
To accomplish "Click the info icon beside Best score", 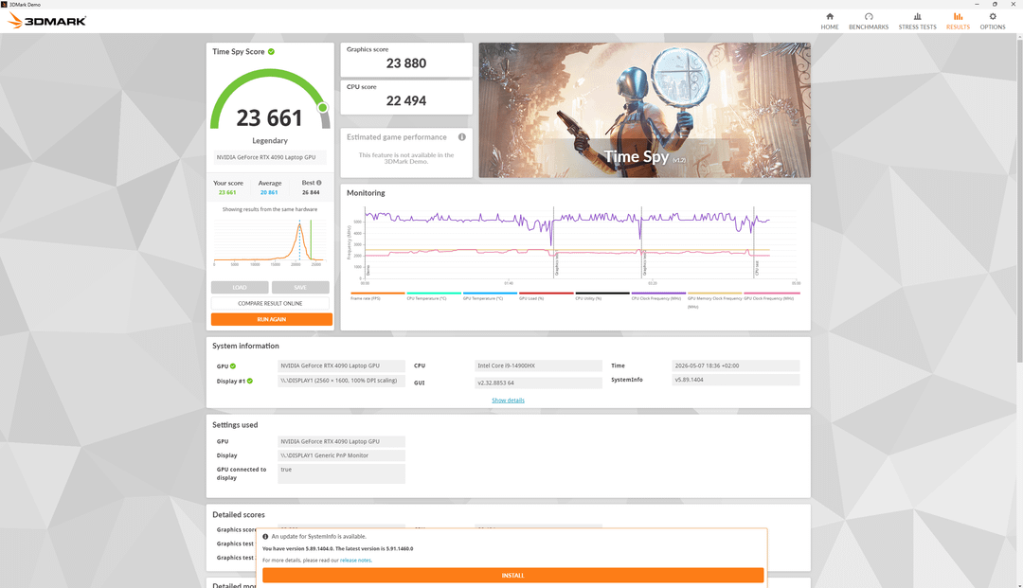I will click(319, 183).
